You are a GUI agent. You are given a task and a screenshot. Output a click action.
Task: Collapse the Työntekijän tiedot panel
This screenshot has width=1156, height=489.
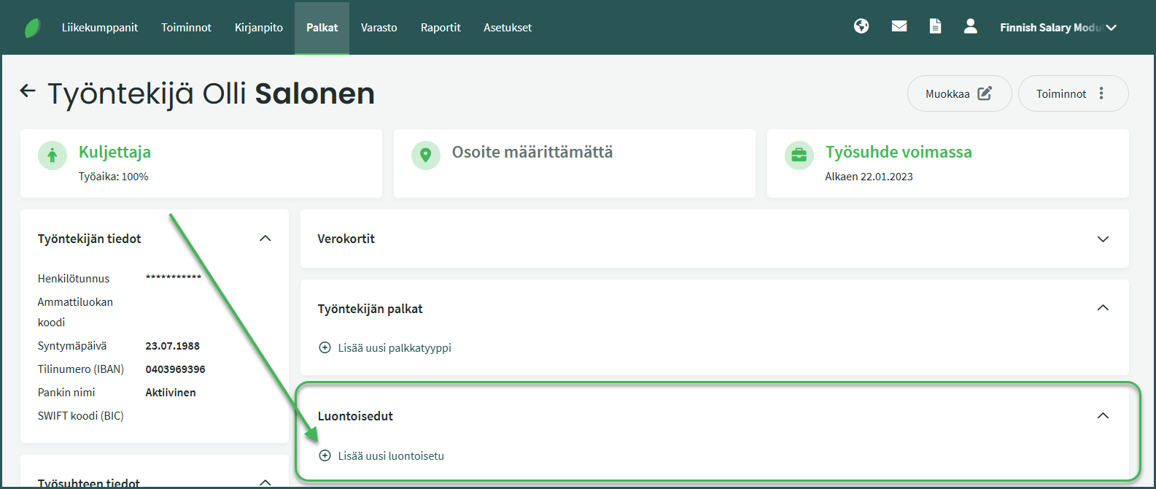pos(265,239)
